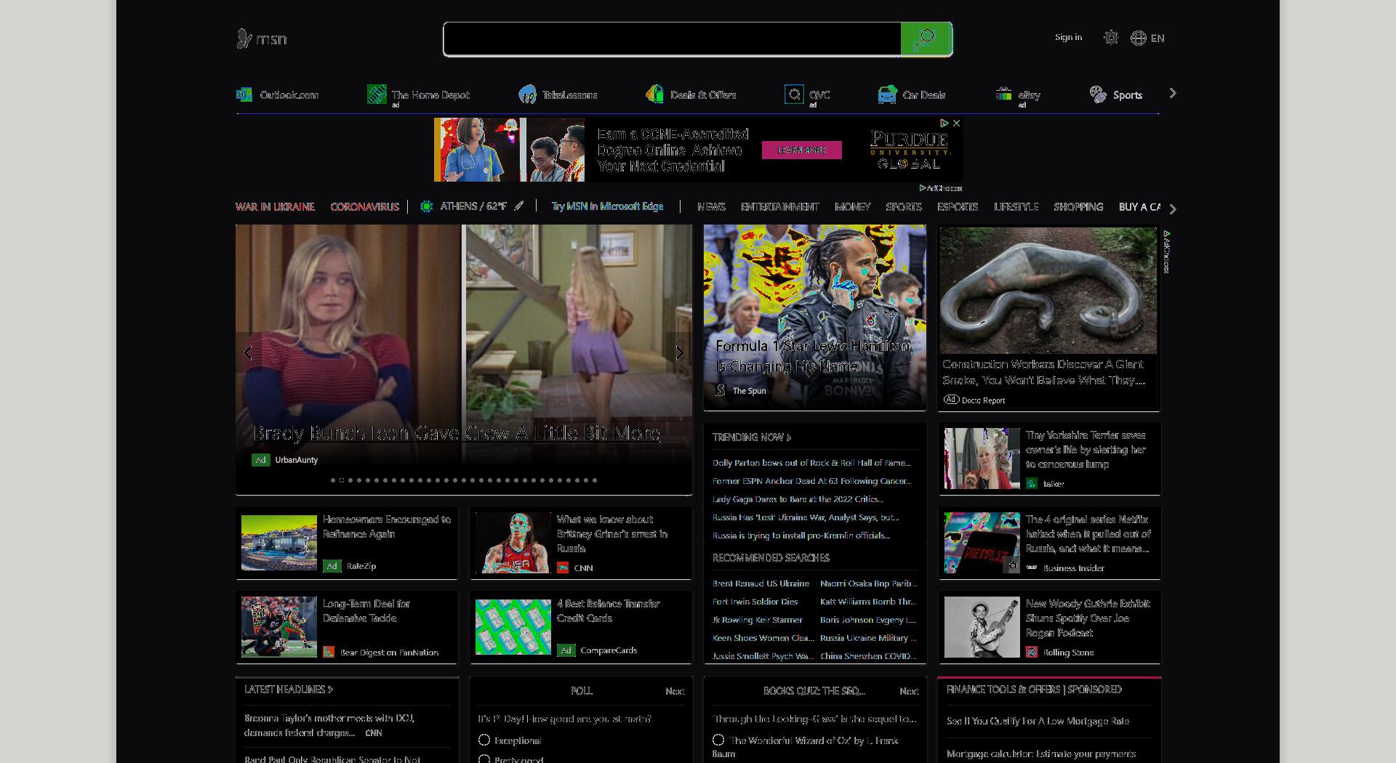Open Lady Gaga 2022 Critics trending story
The image size is (1396, 763).
pos(798,499)
